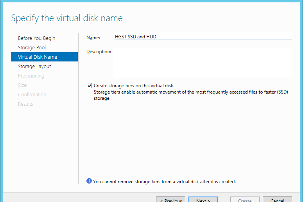Uncheck Create storage tiers on this virtual disk

click(x=89, y=85)
